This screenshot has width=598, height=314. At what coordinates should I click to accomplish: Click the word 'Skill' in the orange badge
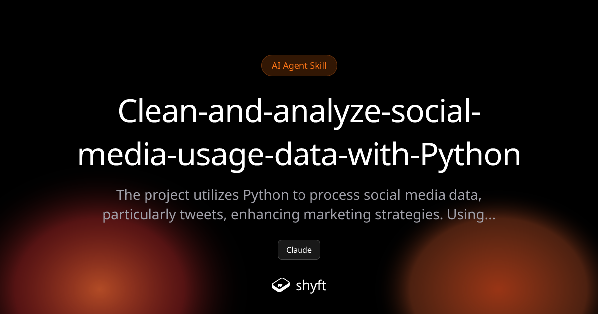point(318,65)
